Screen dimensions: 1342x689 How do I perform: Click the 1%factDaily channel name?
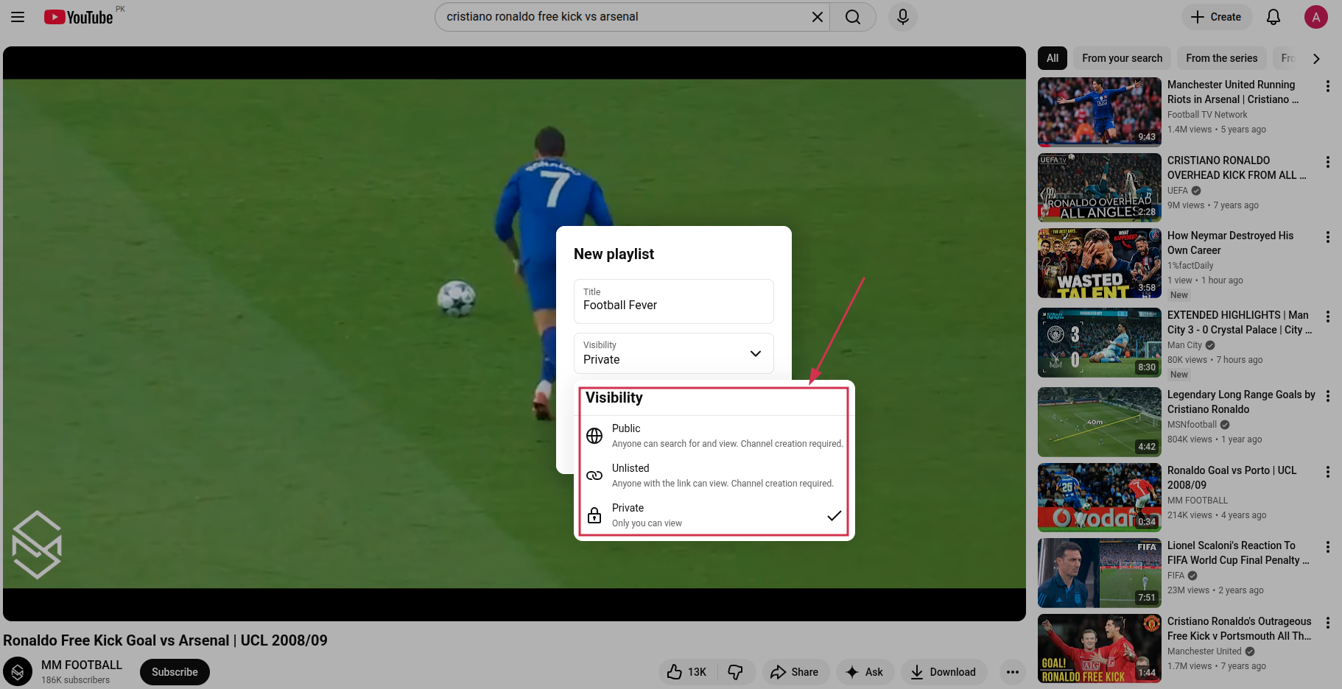coord(1190,266)
